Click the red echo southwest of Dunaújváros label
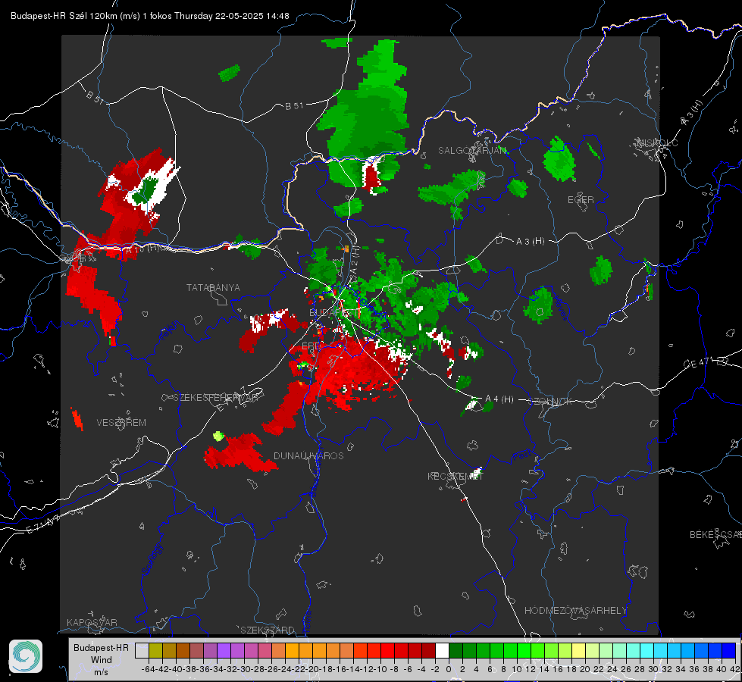Screen dimensions: 742x682 point(239,453)
